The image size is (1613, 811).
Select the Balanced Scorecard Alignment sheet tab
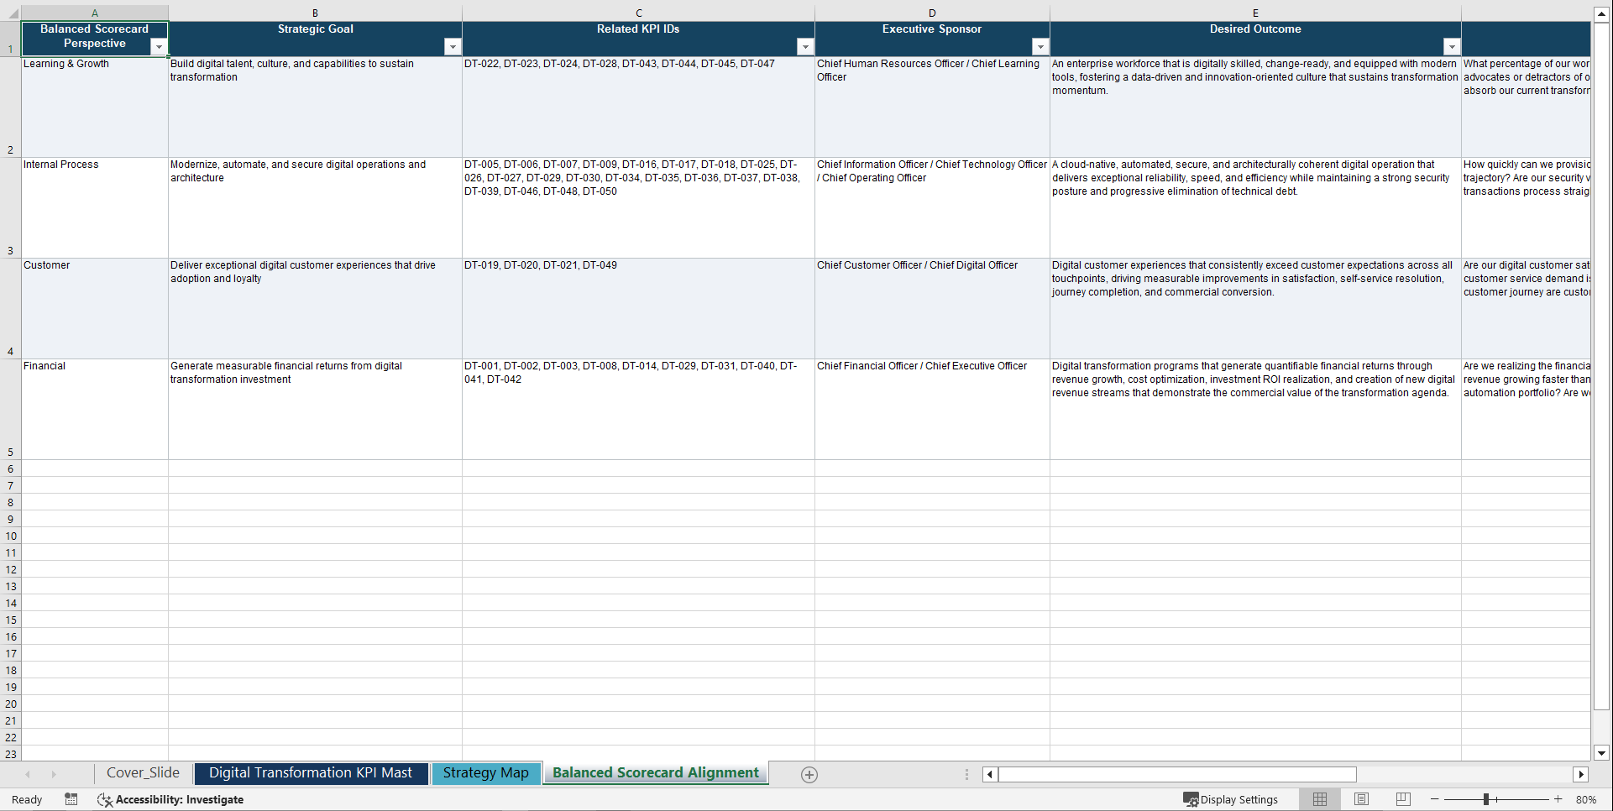tap(656, 773)
